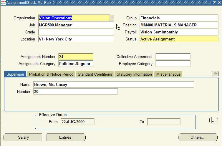Close the Assignment window

point(219,3)
